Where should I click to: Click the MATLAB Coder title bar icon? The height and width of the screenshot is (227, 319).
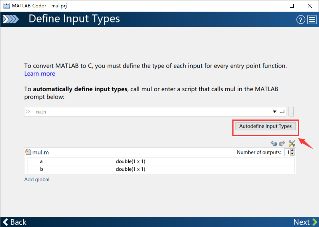[x=7, y=6]
